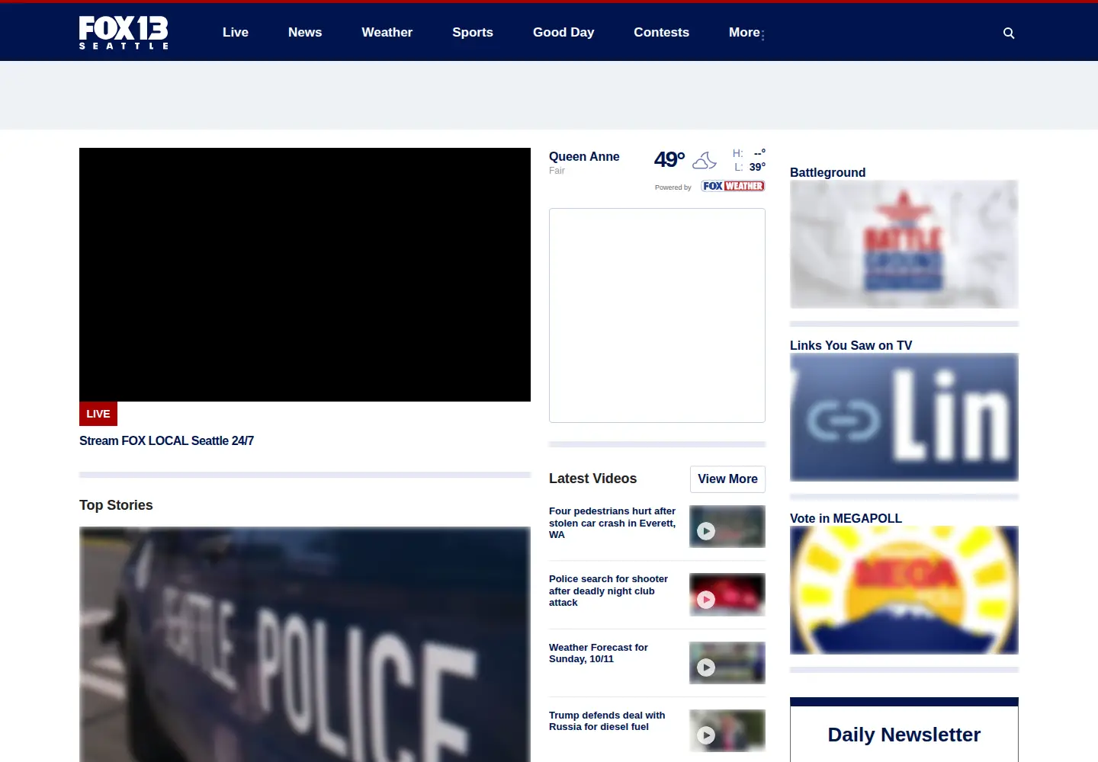Open the Sports nav item
The image size is (1098, 762).
pos(473,32)
